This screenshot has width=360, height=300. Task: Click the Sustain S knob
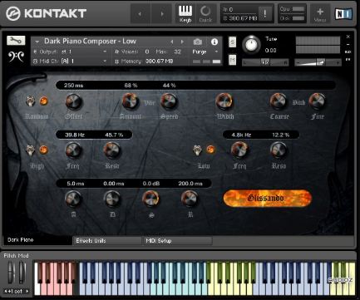[150, 199]
